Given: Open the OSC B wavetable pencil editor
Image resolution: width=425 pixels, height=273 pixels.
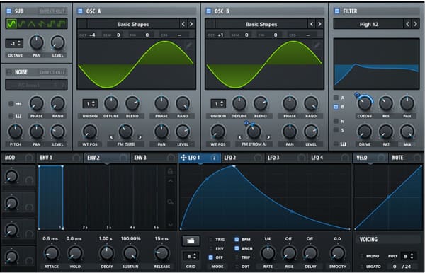Looking at the screenshot, I should click(x=317, y=45).
